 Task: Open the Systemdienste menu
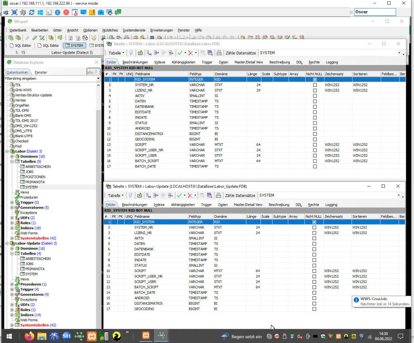pyautogui.click(x=134, y=30)
